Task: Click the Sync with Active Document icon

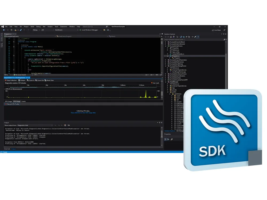Action: [181, 37]
